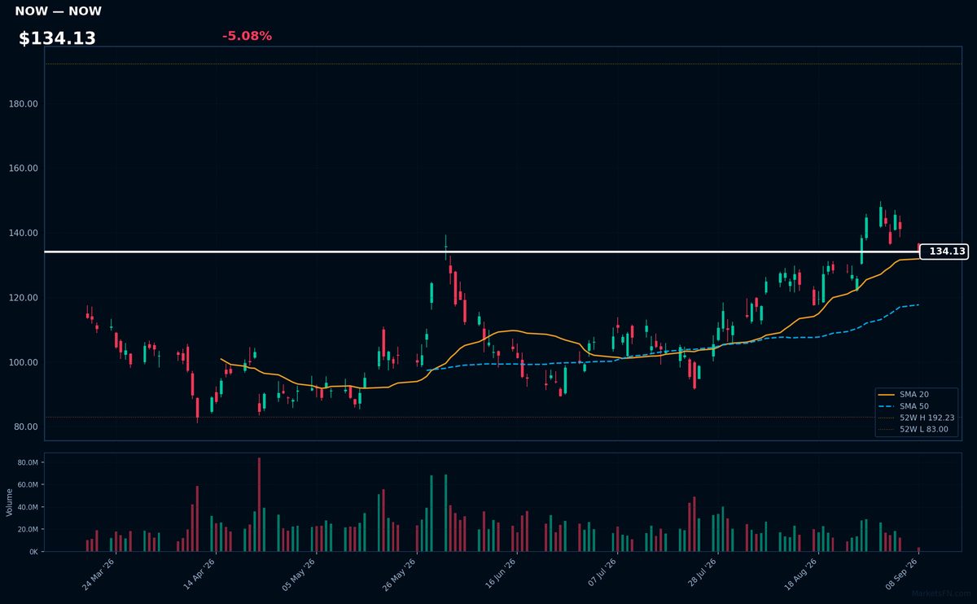Click the 18 Aug '26 date label
Screen dimensions: 977x604
(x=803, y=575)
